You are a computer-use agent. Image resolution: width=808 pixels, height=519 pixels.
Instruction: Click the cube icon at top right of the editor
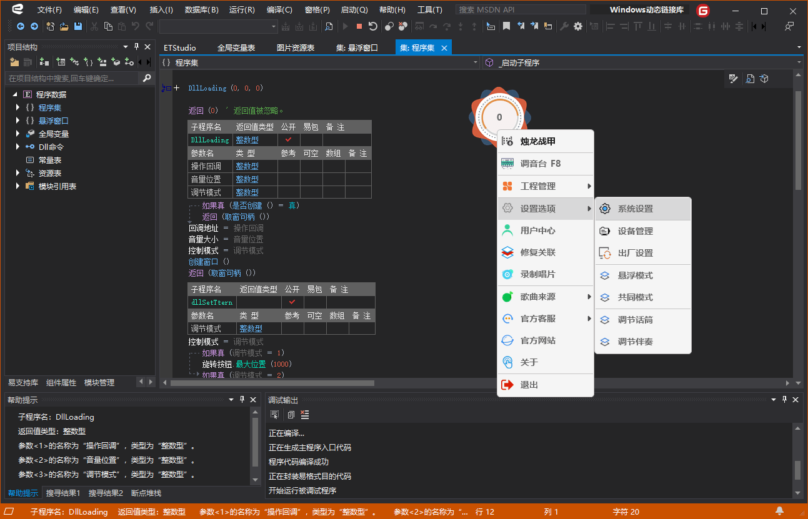[764, 79]
